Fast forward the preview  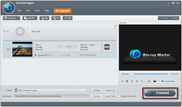coord(132,81)
